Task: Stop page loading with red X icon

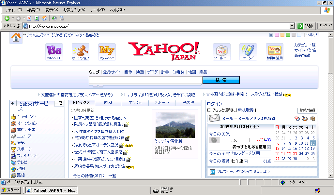Action: coord(29,19)
